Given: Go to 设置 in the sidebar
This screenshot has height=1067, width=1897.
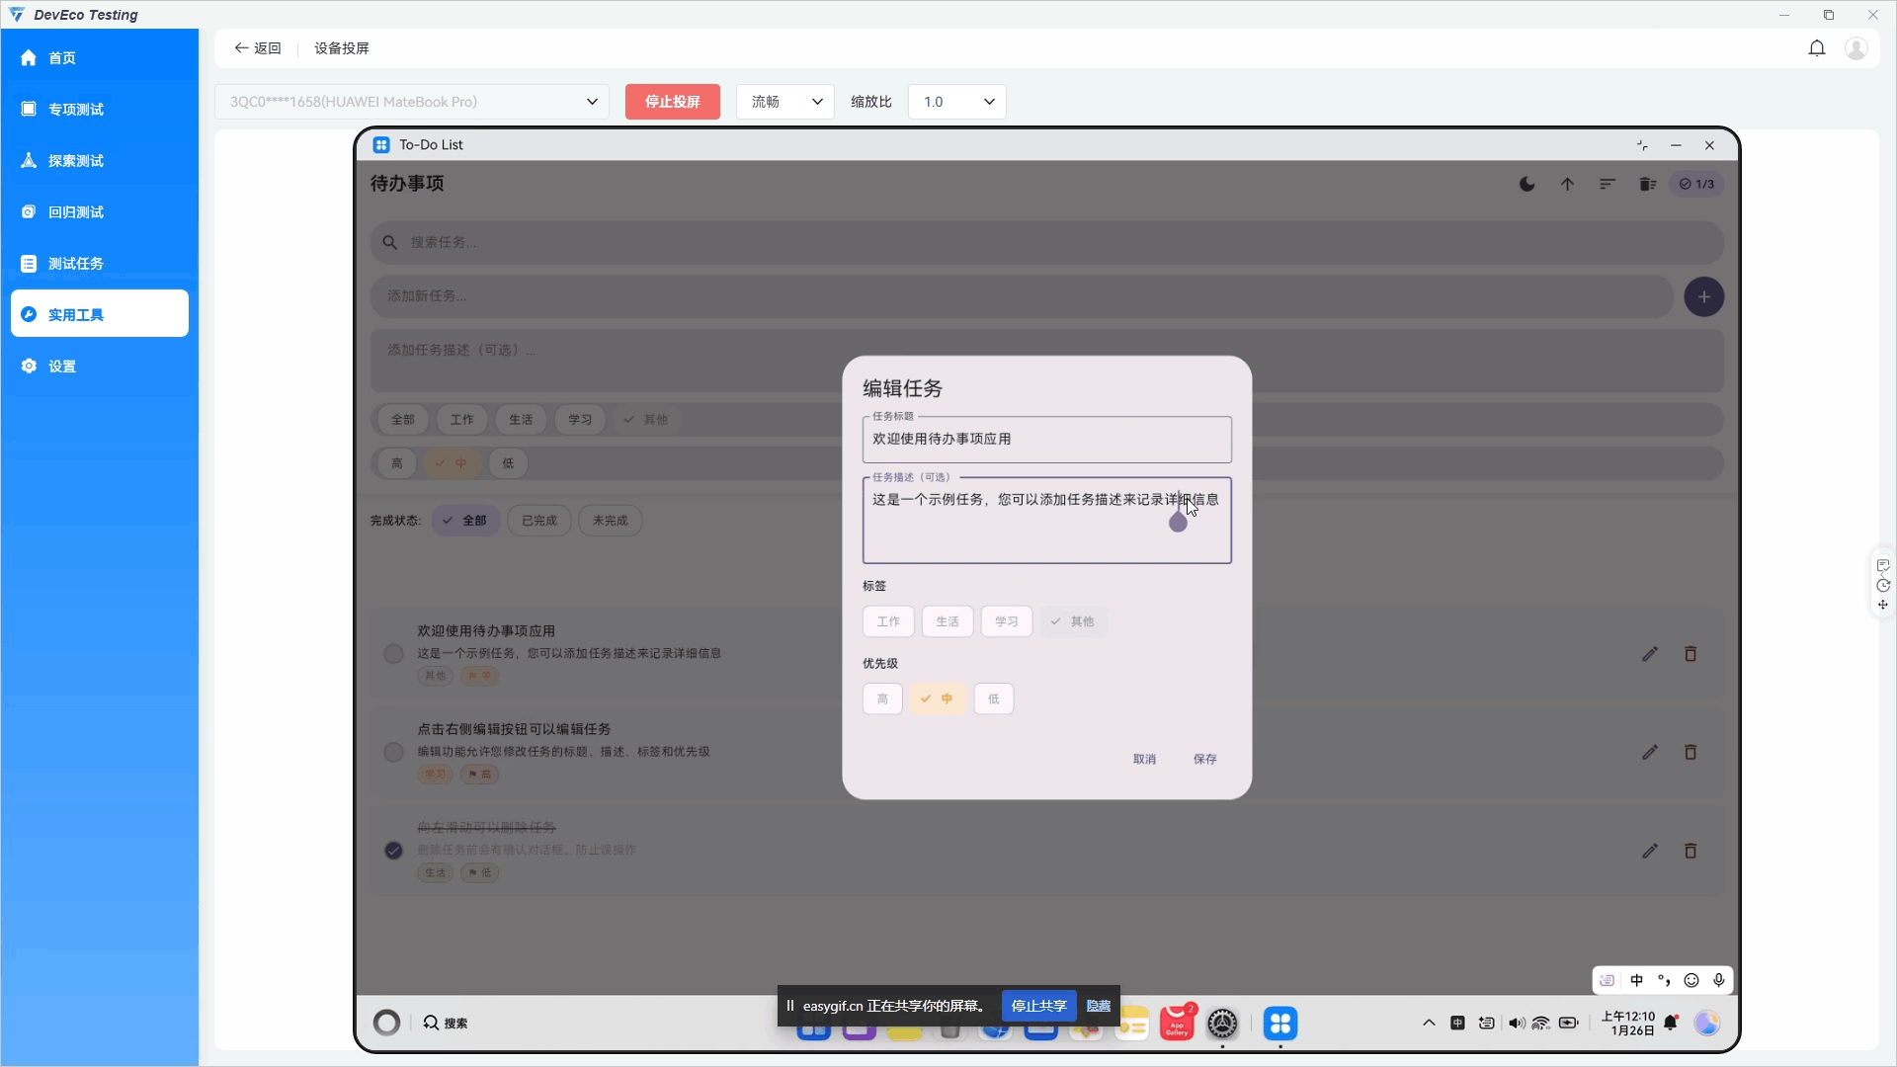Looking at the screenshot, I should [62, 367].
